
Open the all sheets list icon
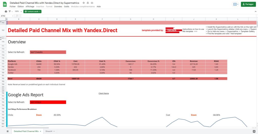7,131
